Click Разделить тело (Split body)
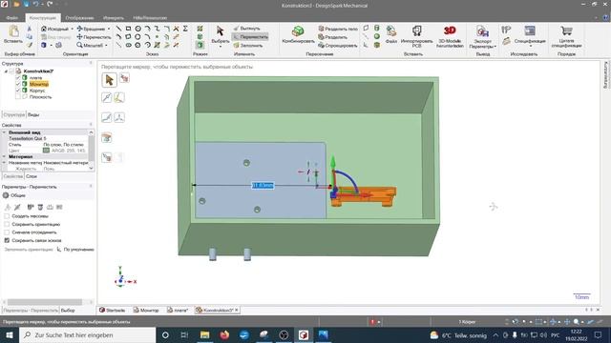The width and height of the screenshot is (611, 343). click(x=338, y=29)
